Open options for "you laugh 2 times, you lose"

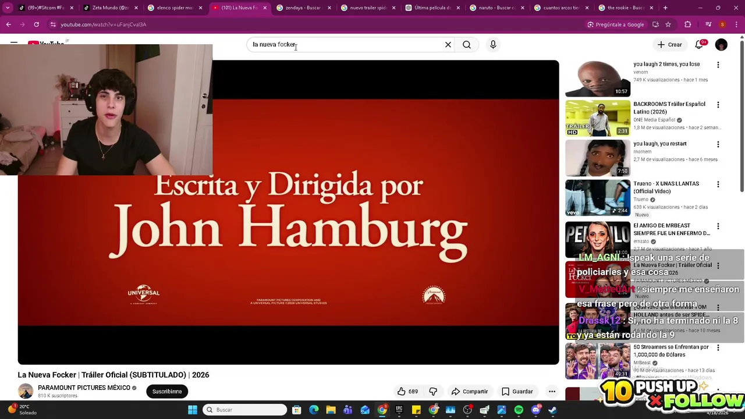coord(718,65)
